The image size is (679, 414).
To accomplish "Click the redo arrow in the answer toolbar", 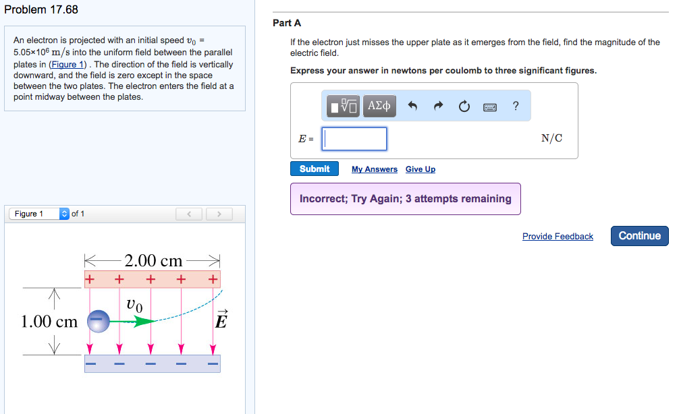I will tap(438, 106).
